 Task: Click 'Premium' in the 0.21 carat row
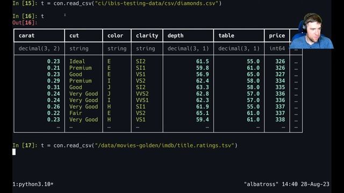coord(81,68)
